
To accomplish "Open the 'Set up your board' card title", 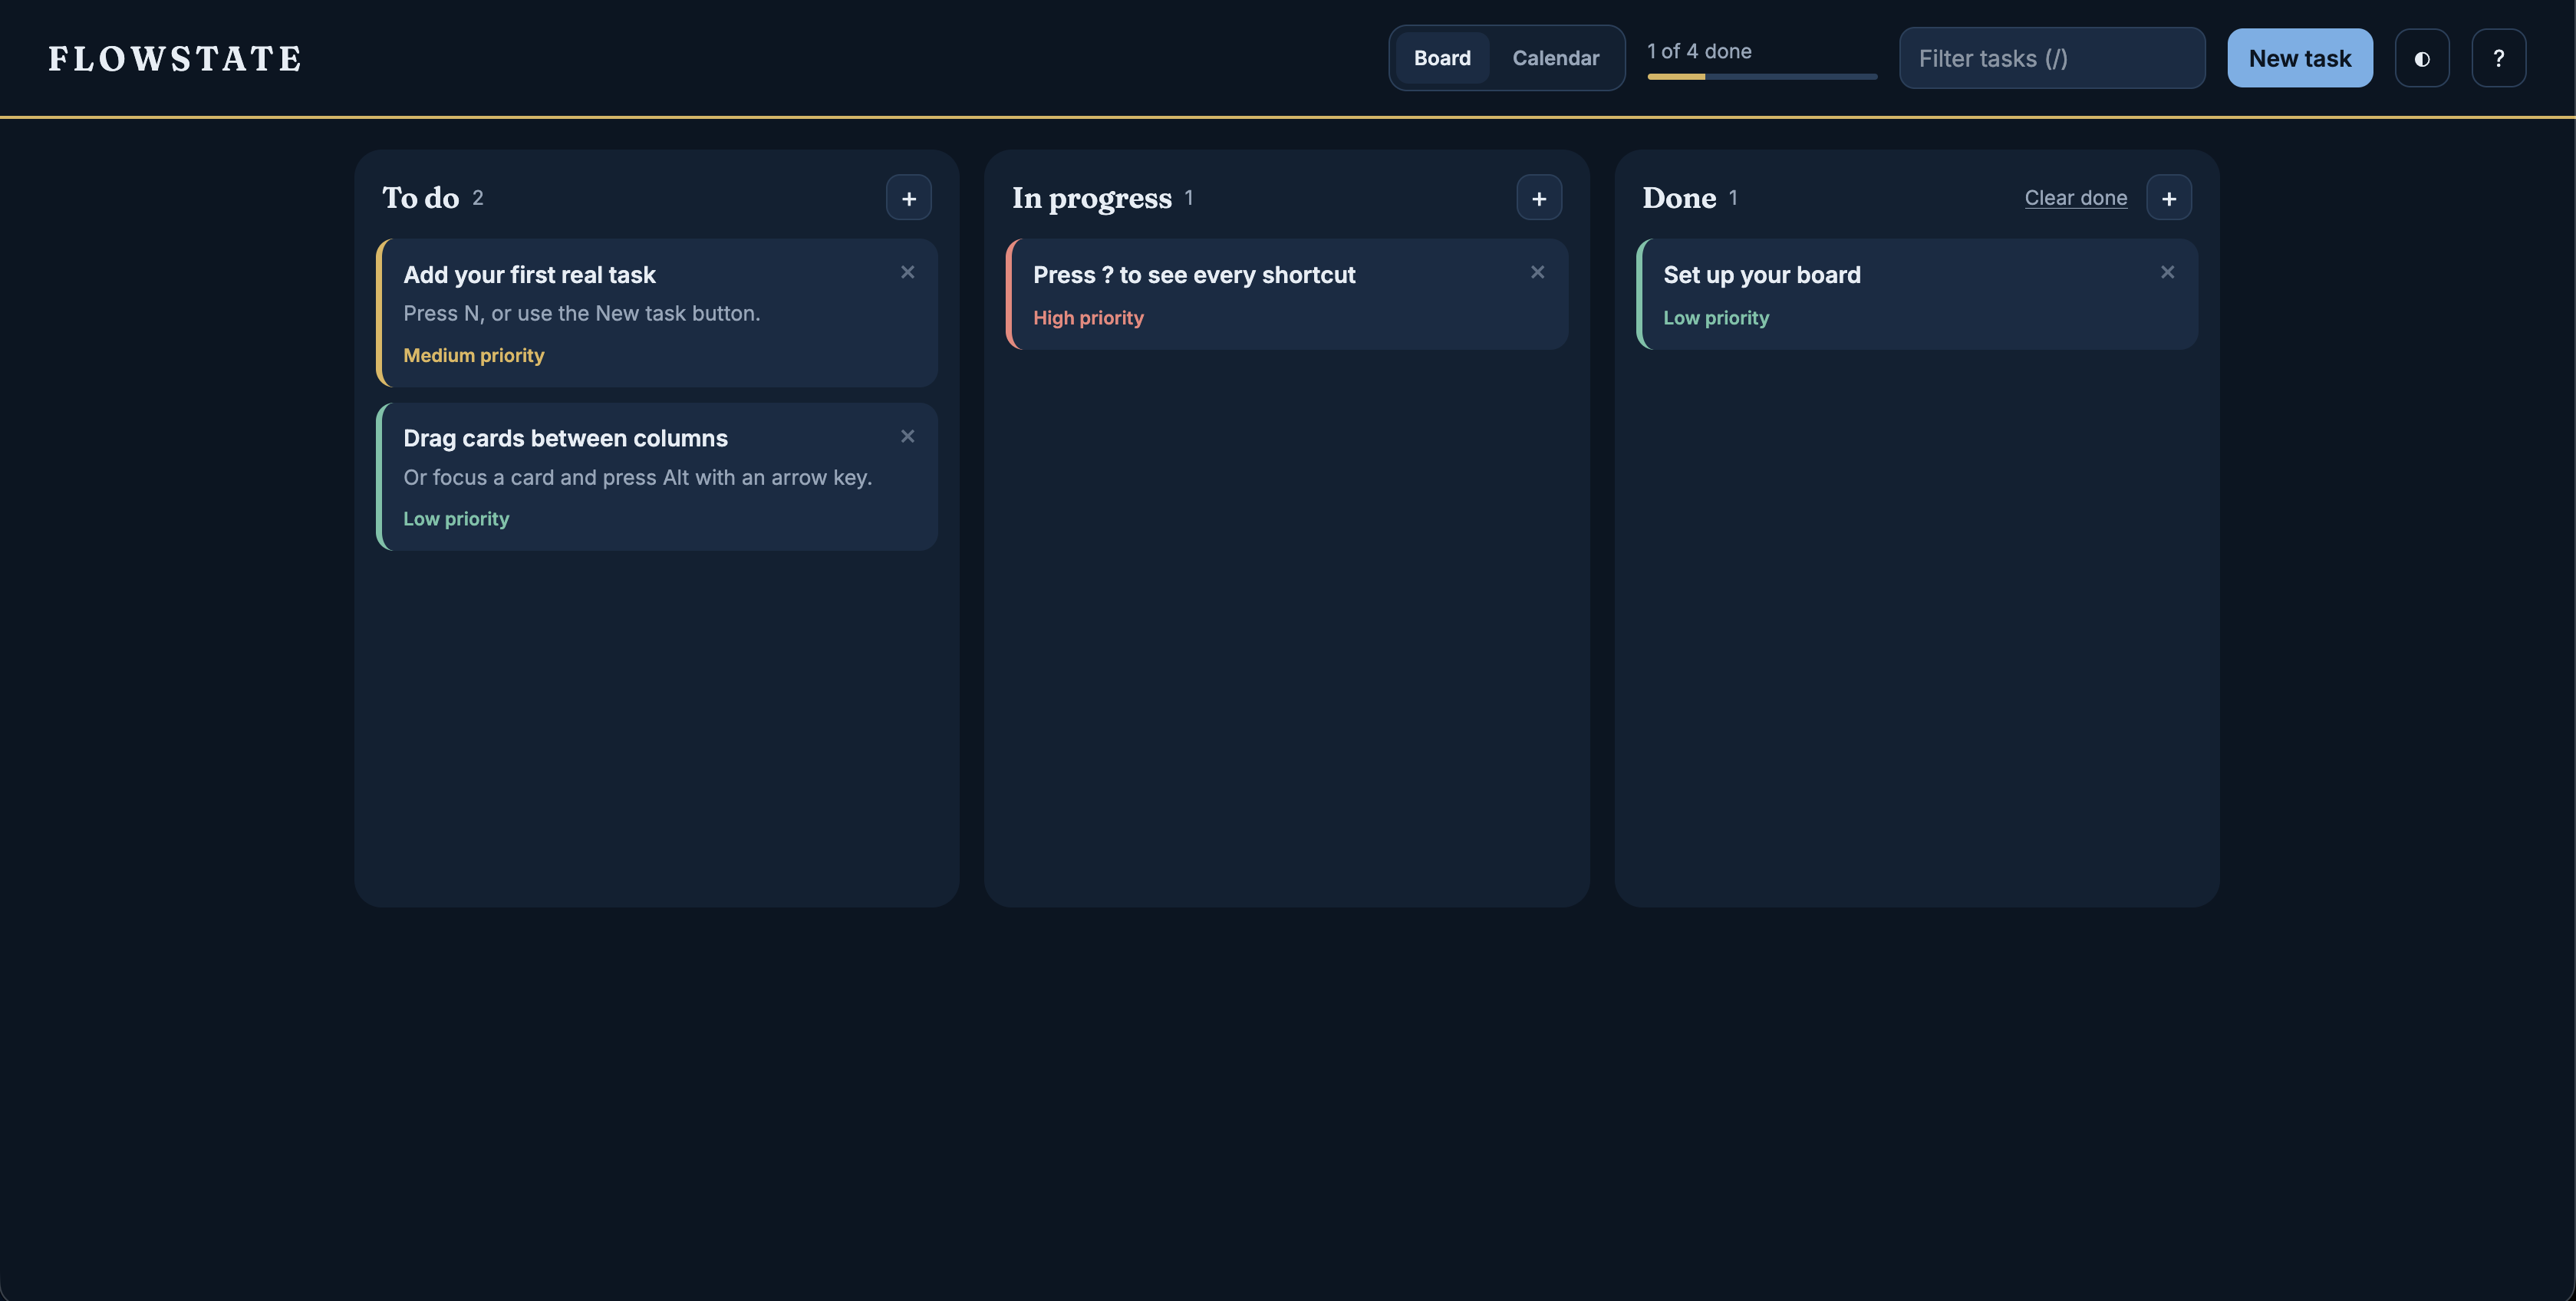I will pos(1762,275).
